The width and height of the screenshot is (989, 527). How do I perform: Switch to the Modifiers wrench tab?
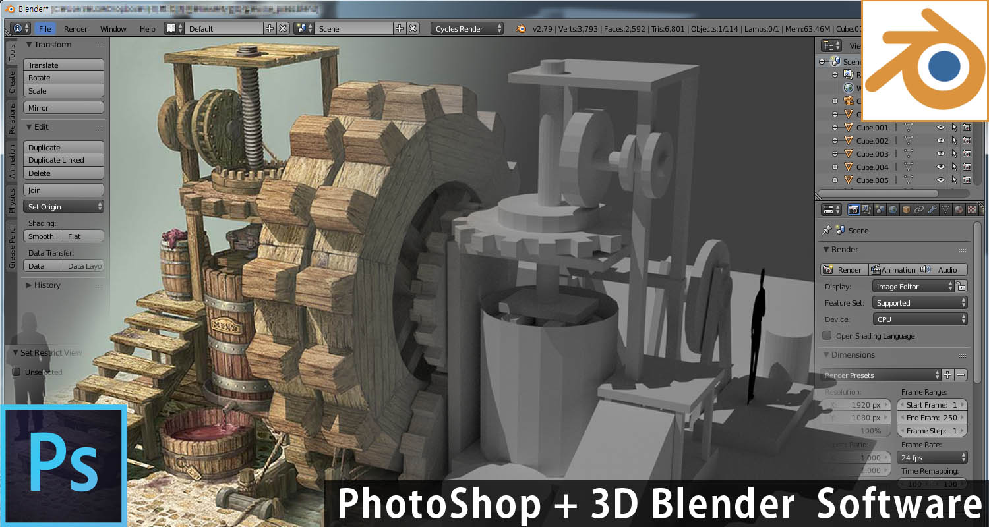coord(932,209)
